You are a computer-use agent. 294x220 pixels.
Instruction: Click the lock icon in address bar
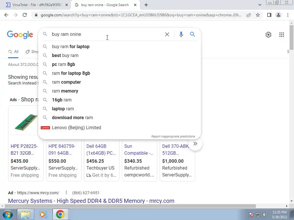tap(36, 15)
